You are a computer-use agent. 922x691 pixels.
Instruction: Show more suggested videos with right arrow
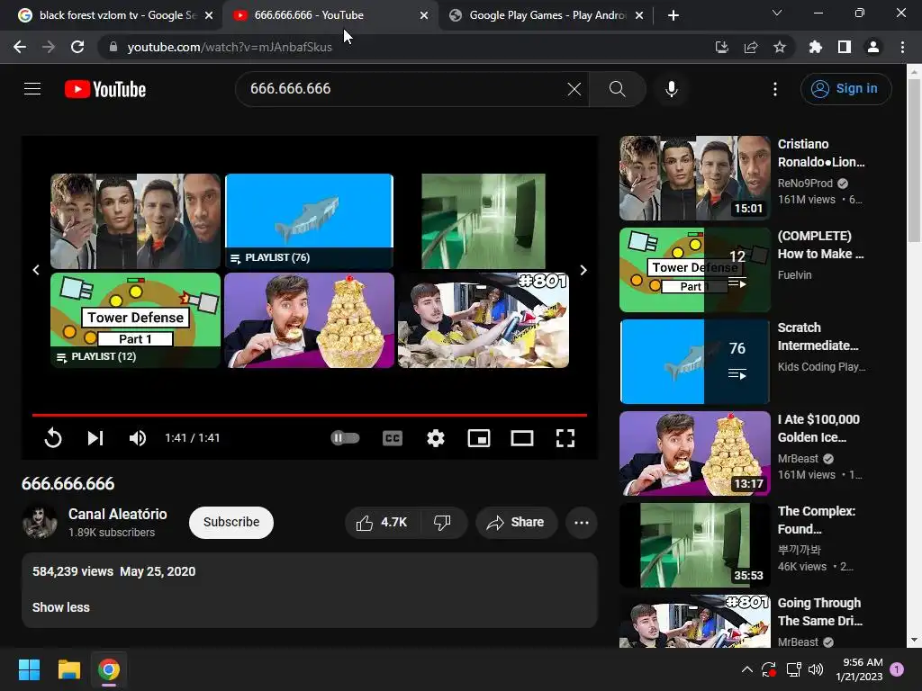tap(583, 270)
